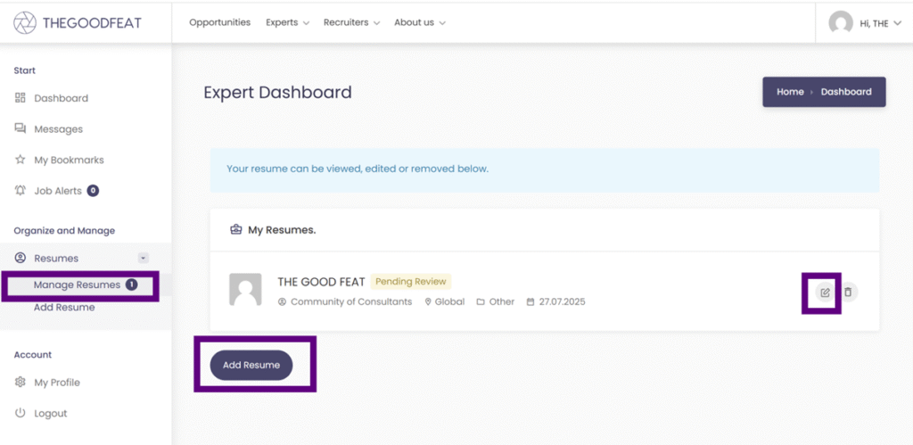Open Dashboard in the sidebar
Viewport: 913px width, 445px height.
[61, 98]
